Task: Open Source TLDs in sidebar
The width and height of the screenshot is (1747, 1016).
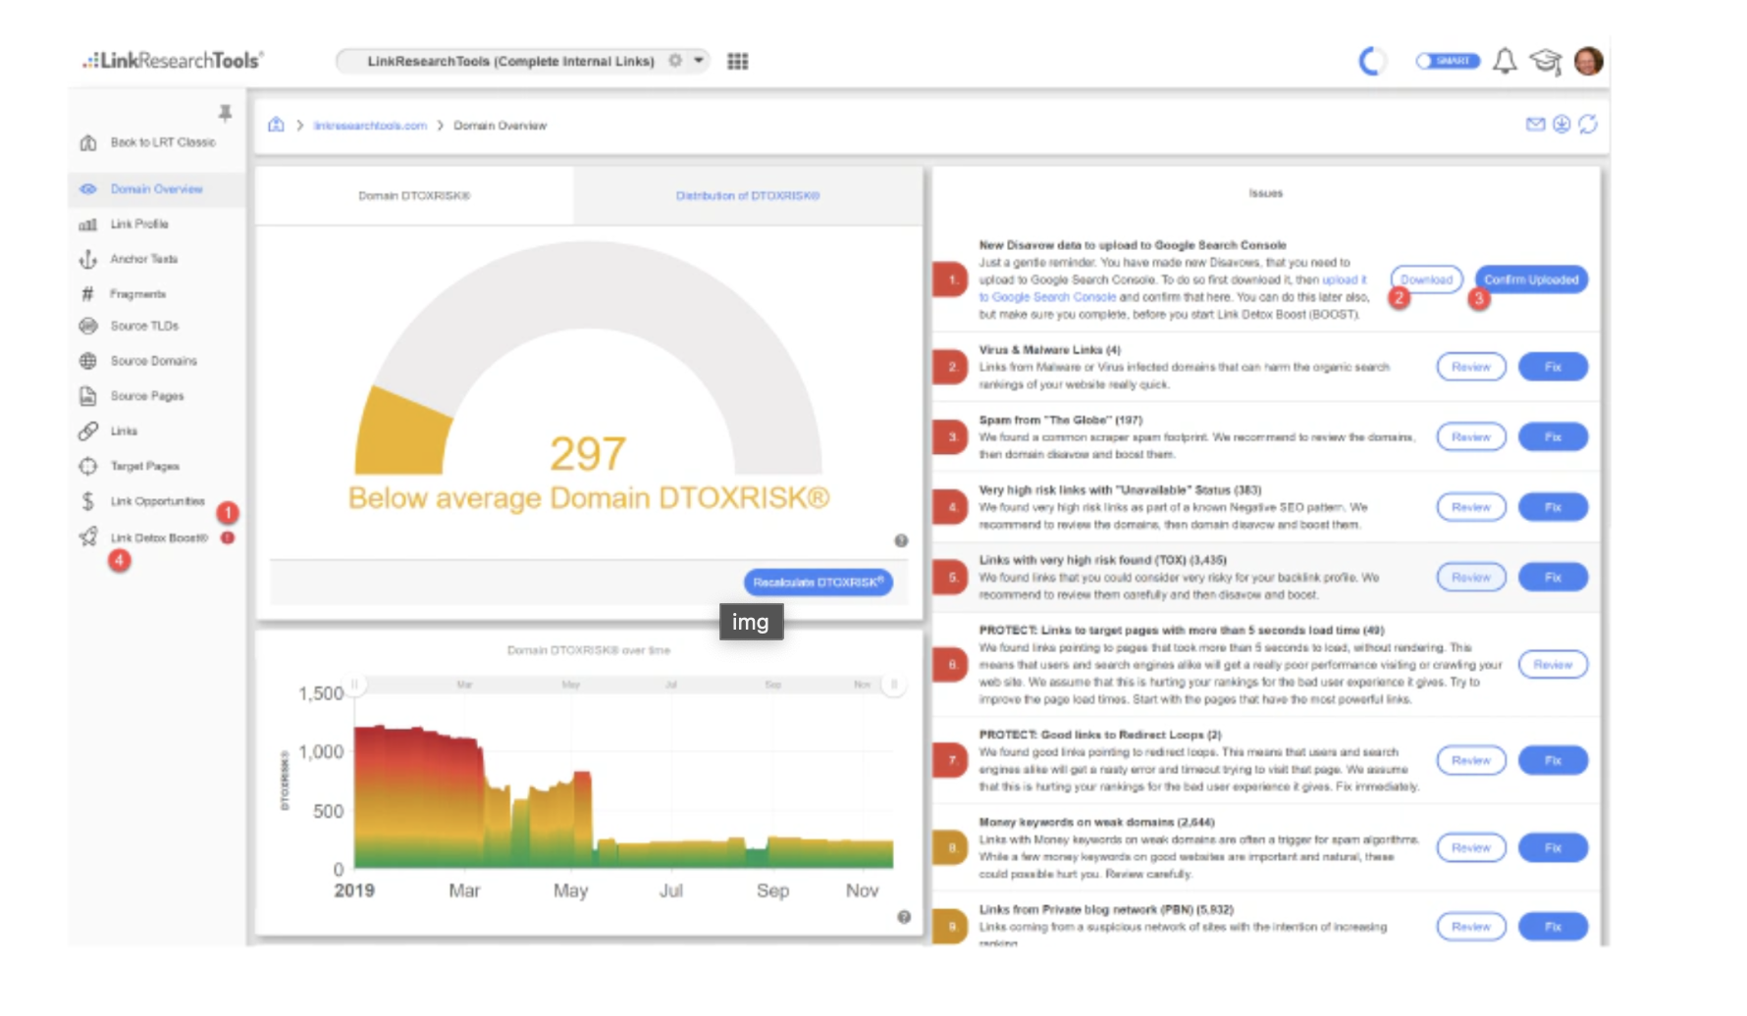Action: [144, 326]
